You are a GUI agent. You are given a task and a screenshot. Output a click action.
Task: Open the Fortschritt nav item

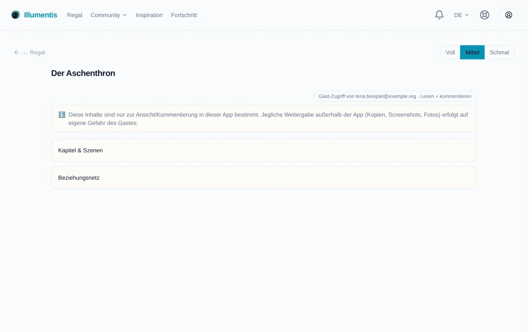(184, 15)
